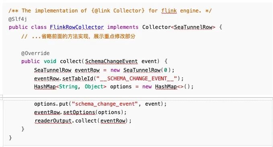Click the FlinkRowCollector class name
Viewport: 273px width, 147px height.
77,27
